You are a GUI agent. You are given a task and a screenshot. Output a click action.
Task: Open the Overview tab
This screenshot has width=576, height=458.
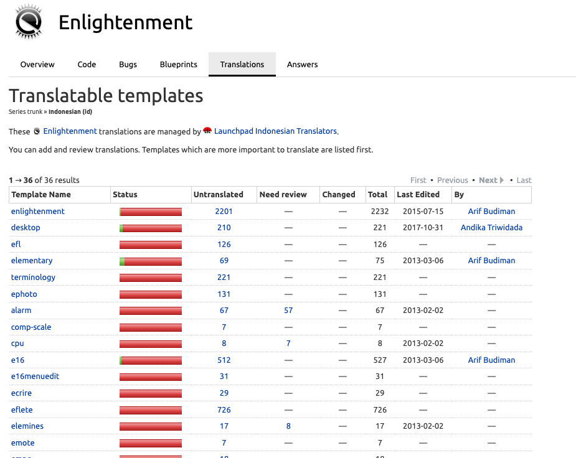(37, 65)
